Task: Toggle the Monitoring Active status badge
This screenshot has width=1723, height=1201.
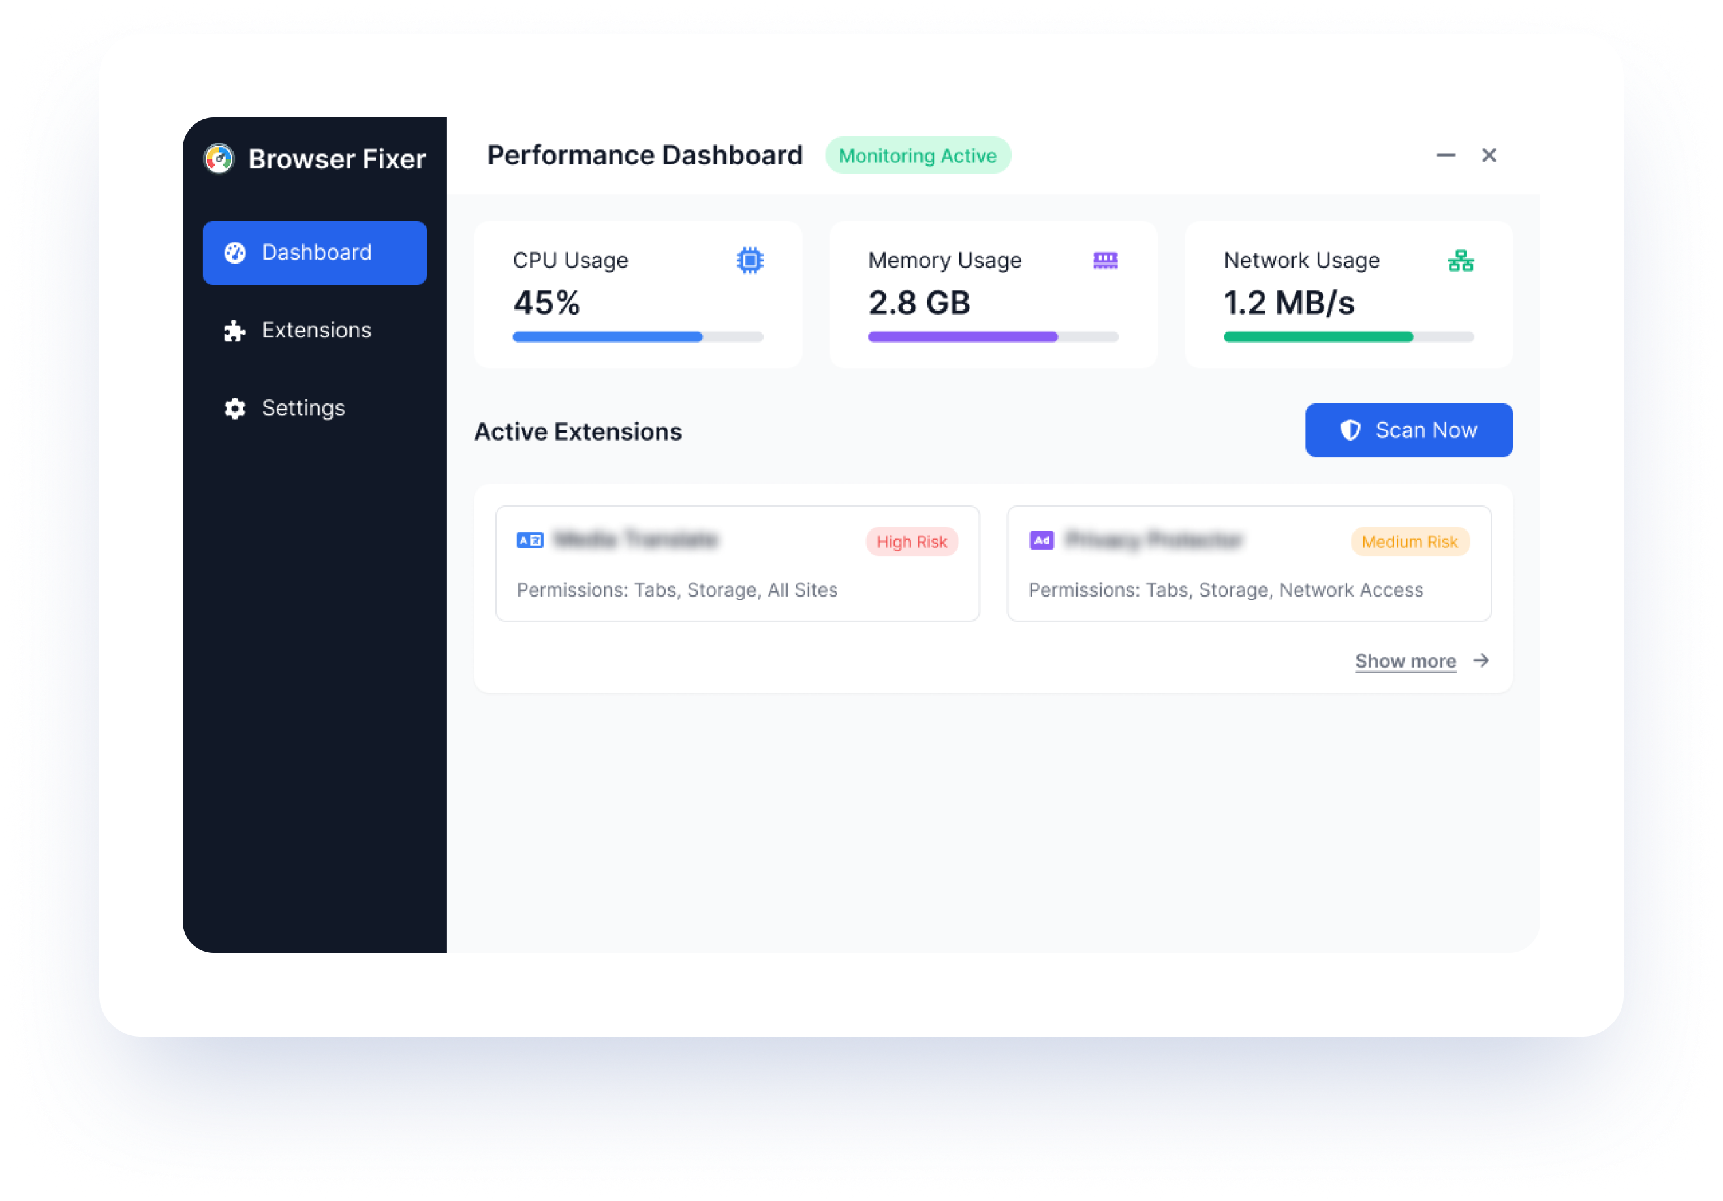Action: [x=918, y=155]
